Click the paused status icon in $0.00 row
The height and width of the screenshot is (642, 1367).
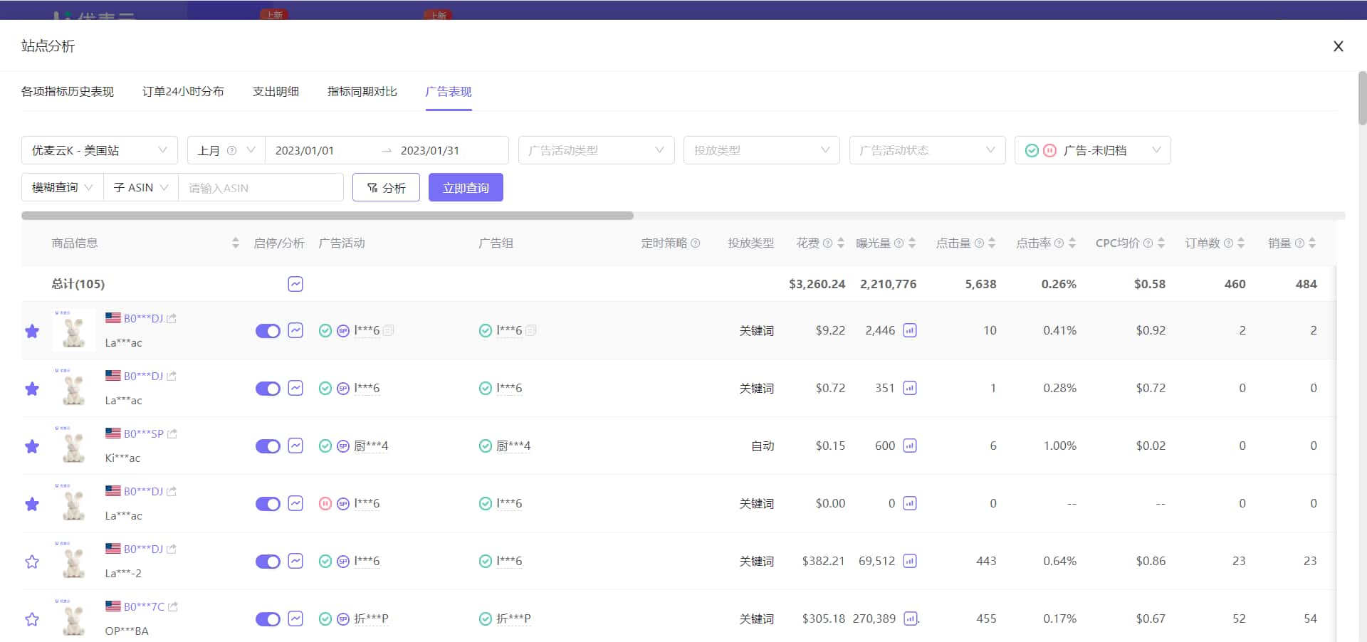[x=325, y=503]
